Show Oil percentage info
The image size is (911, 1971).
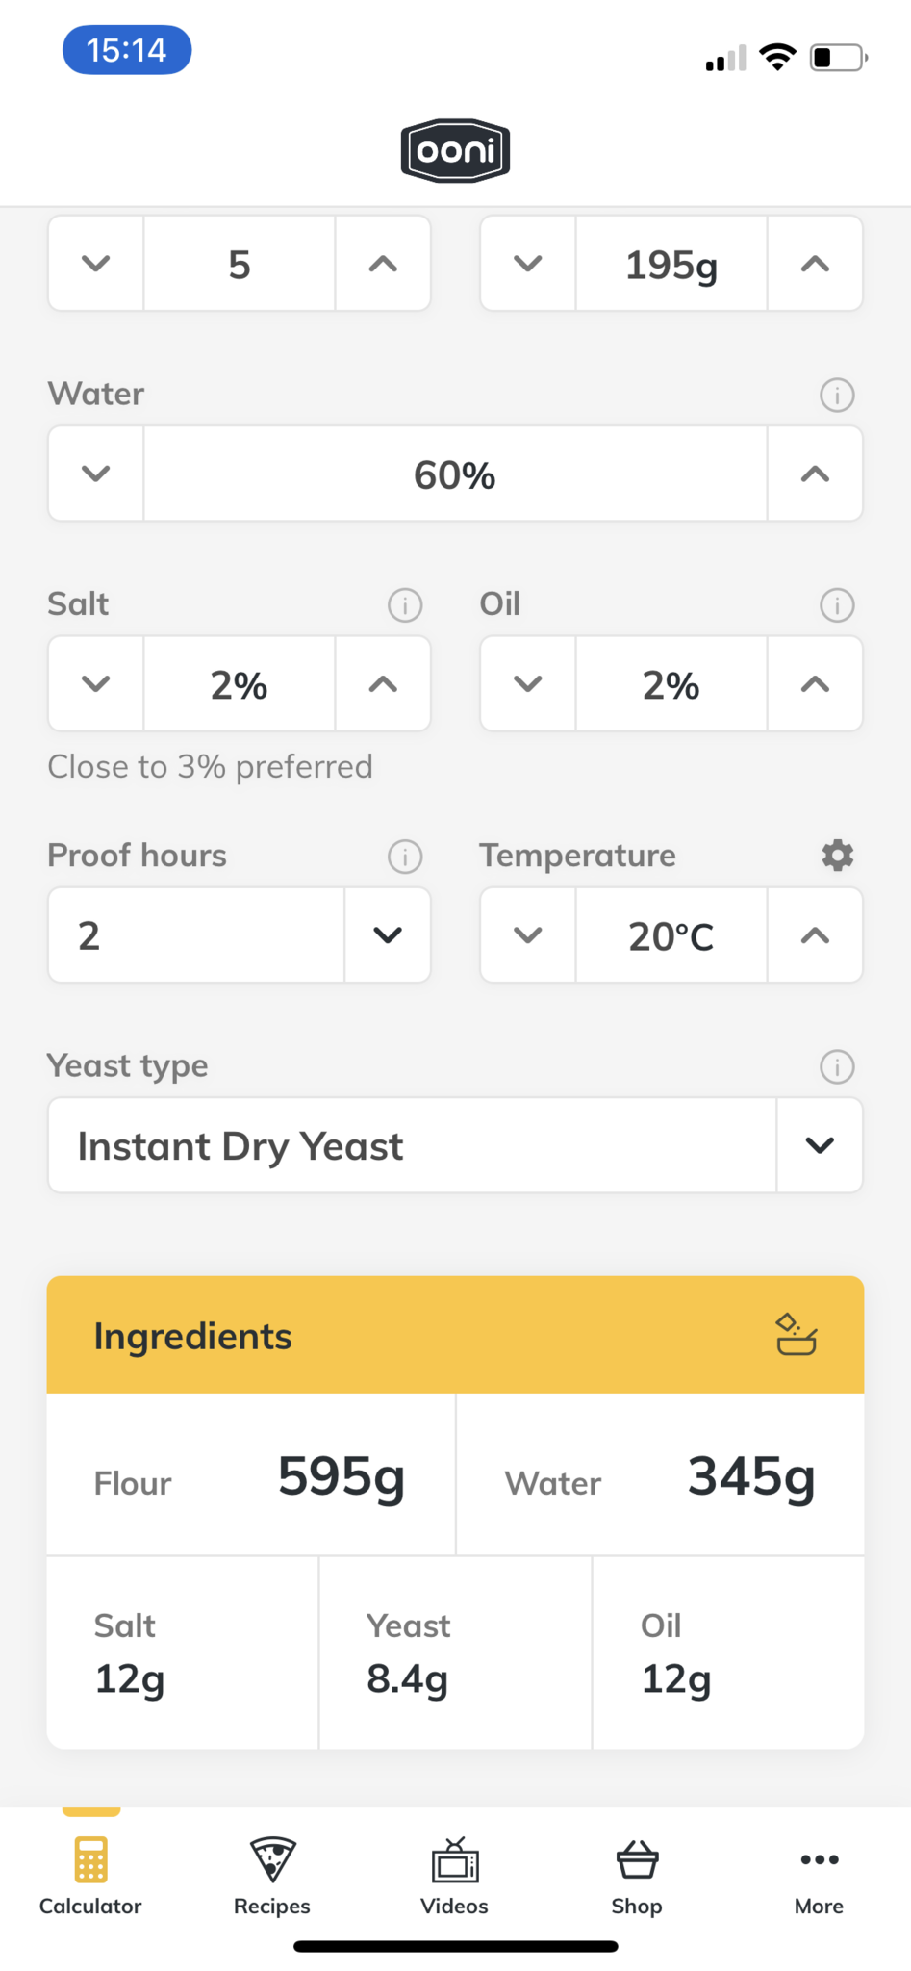(x=837, y=605)
